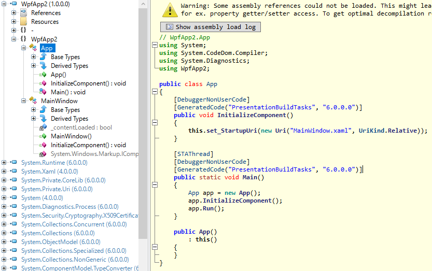This screenshot has width=432, height=271.
Task: Expand the System.Xaml assembly node
Action: 4,172
